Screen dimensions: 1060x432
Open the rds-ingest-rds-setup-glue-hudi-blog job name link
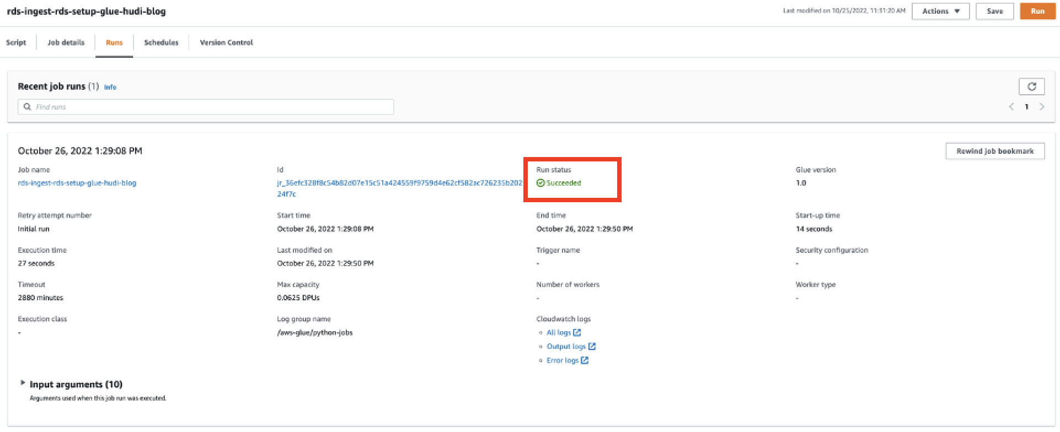77,183
